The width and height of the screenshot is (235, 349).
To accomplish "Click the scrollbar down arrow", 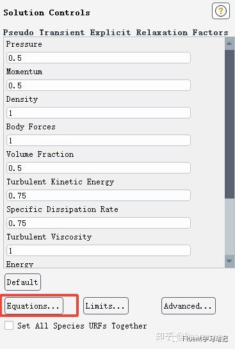I will click(x=229, y=261).
